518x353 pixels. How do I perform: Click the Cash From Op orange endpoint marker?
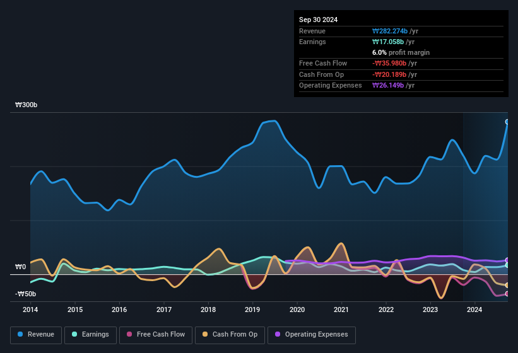[x=507, y=285]
